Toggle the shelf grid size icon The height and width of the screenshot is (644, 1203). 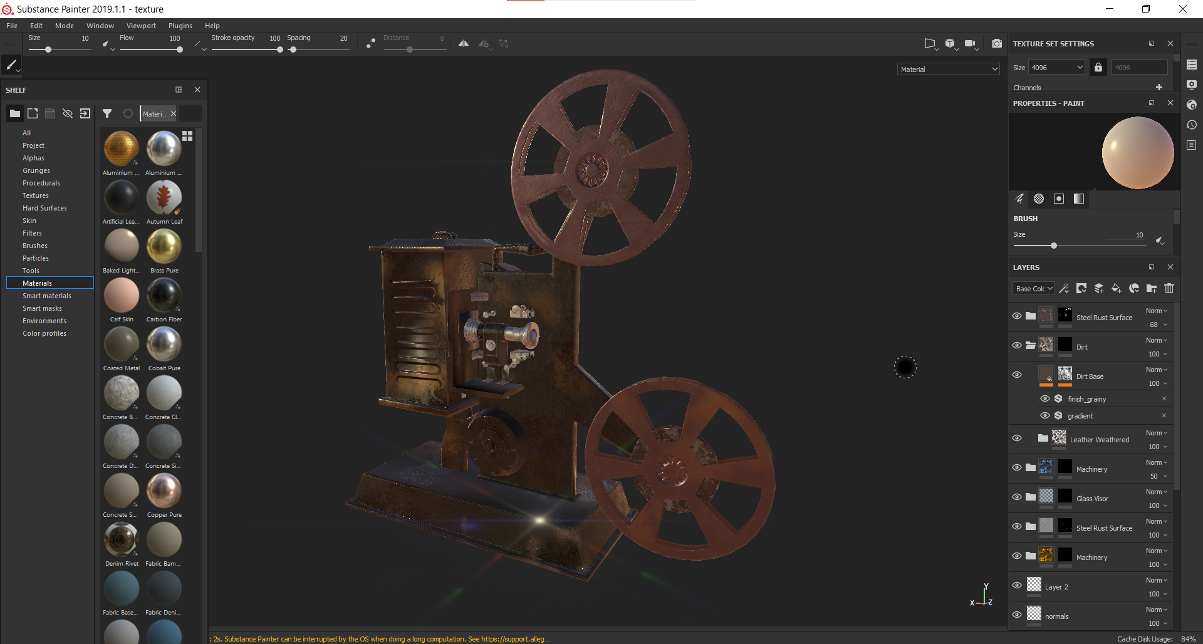coord(187,135)
